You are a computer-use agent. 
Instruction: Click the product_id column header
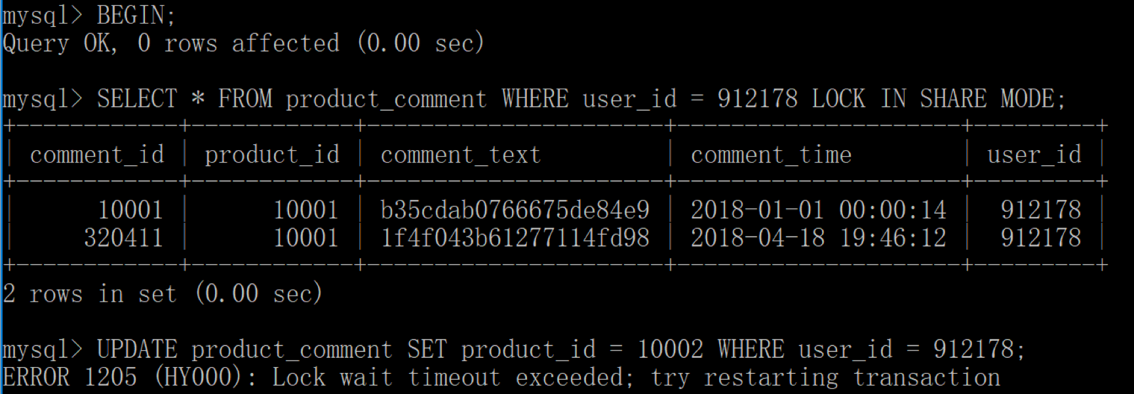click(272, 155)
